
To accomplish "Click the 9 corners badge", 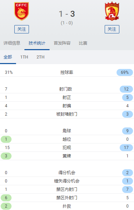I will [127, 131].
